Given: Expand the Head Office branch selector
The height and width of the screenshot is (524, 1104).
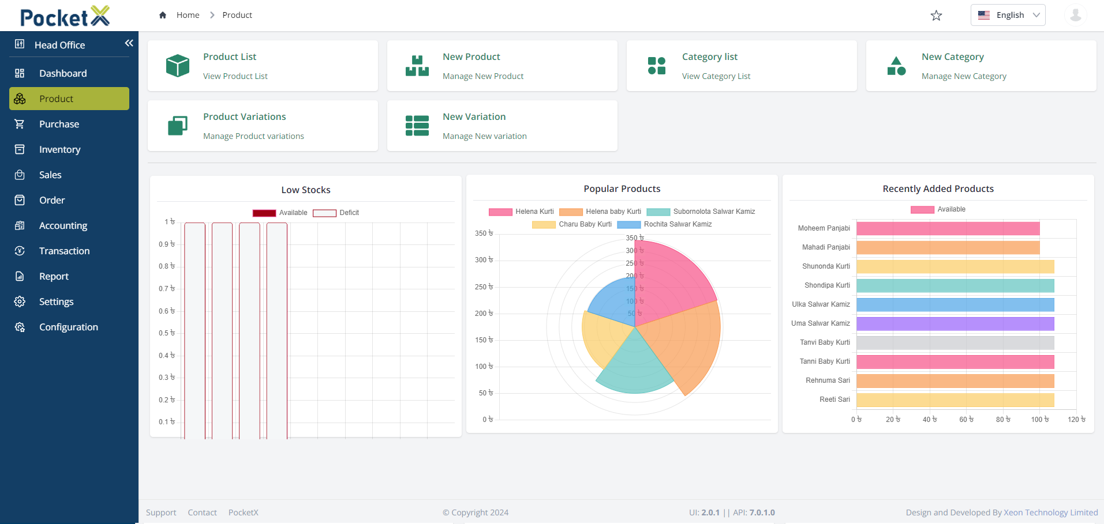Looking at the screenshot, I should pos(59,45).
